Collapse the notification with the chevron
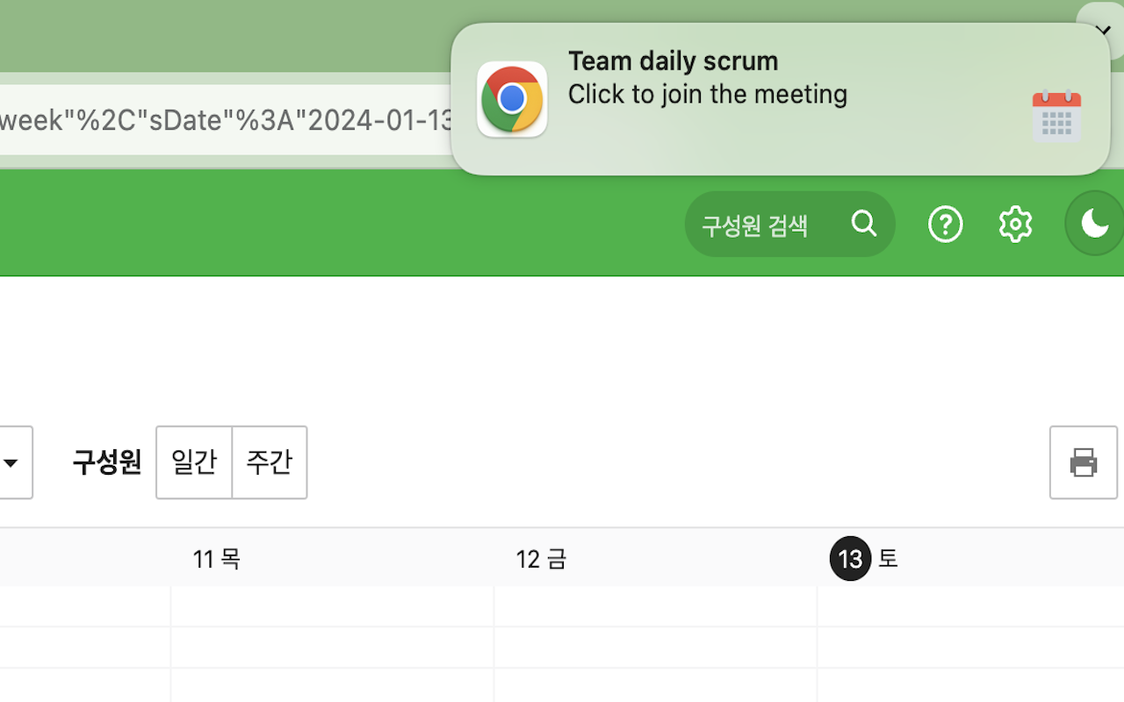 click(1103, 31)
